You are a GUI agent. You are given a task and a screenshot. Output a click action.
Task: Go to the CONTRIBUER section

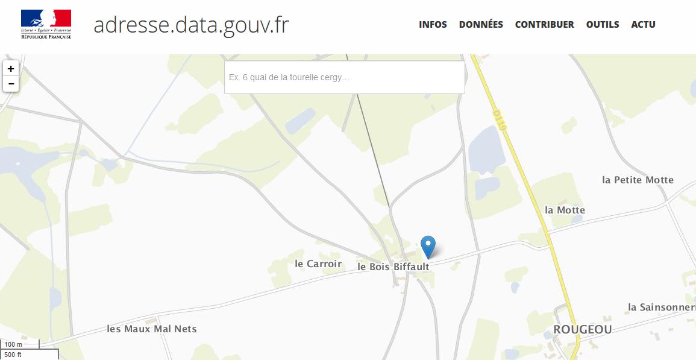(x=544, y=25)
